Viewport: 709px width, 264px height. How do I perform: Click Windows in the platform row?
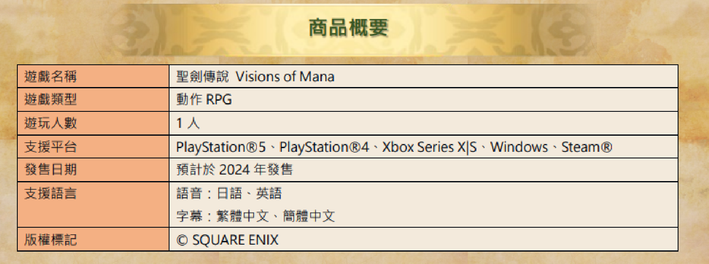[519, 147]
